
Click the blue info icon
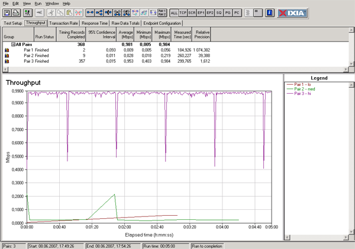coord(269,12)
